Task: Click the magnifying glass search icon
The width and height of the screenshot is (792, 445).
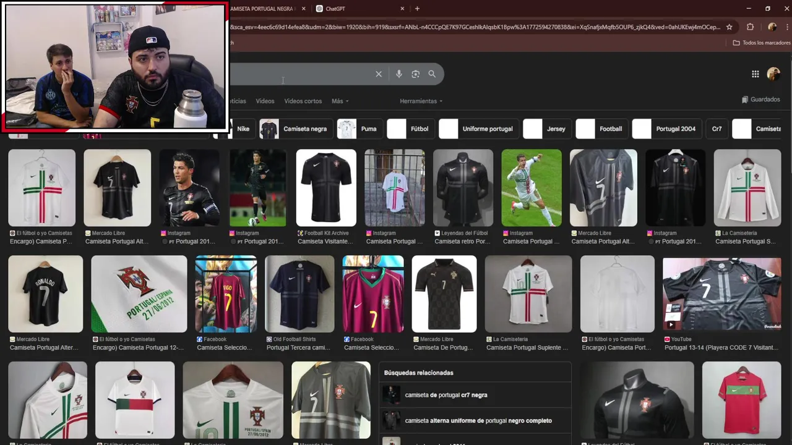Action: (x=432, y=74)
